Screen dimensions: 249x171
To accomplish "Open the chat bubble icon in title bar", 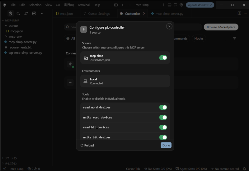I will click(x=175, y=5).
